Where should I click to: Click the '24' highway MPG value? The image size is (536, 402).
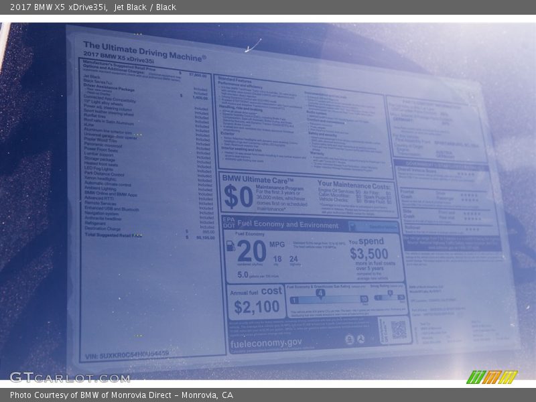coord(293,259)
